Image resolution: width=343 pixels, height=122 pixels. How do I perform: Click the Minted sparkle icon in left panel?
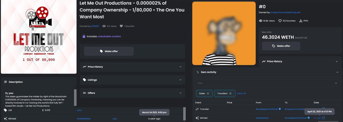pyautogui.click(x=5, y=118)
